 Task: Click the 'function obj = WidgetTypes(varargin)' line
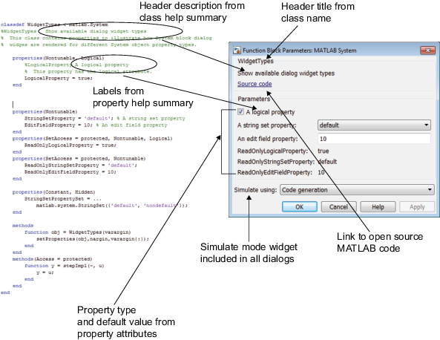(78, 232)
